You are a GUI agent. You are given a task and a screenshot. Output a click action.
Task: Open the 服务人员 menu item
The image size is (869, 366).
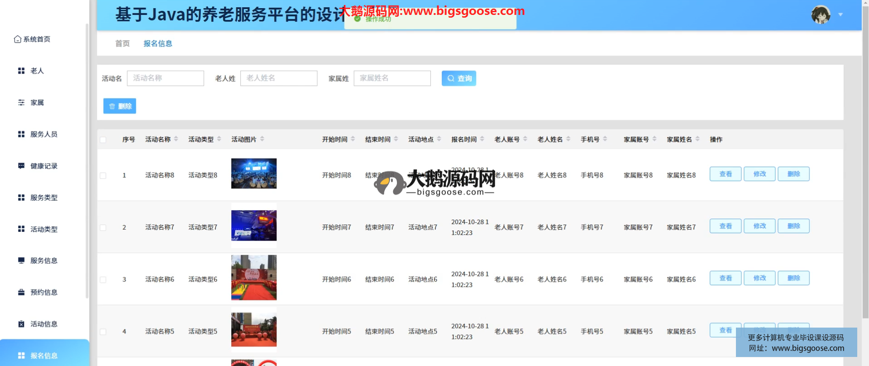[43, 134]
